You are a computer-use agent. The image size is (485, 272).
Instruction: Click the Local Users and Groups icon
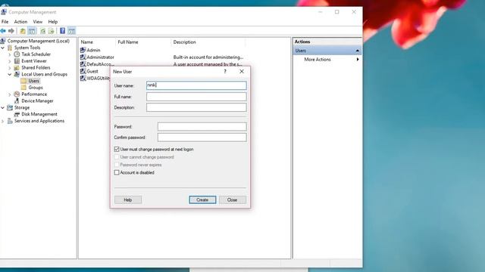coord(17,74)
